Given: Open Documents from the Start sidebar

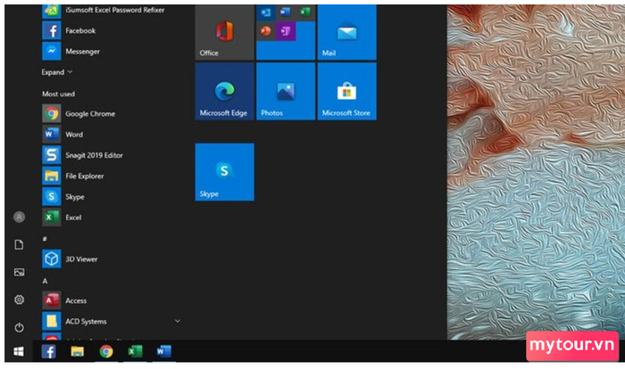Looking at the screenshot, I should [19, 244].
